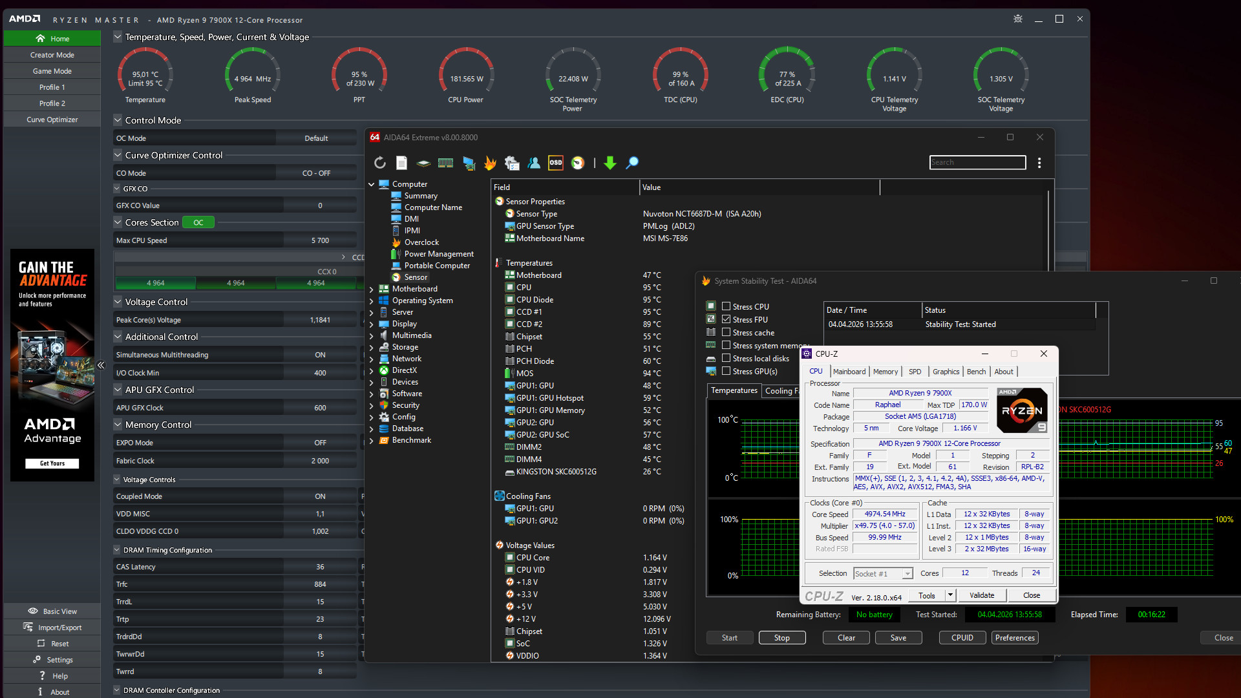Collapse the Voltage Control section

pyautogui.click(x=118, y=302)
